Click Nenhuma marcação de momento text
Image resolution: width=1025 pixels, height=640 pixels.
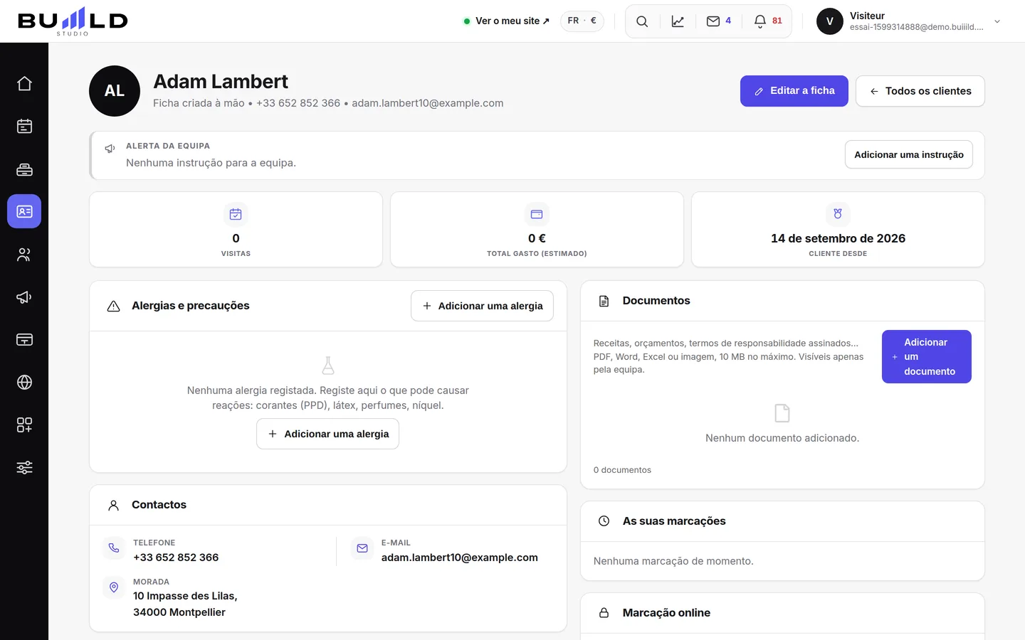(673, 561)
